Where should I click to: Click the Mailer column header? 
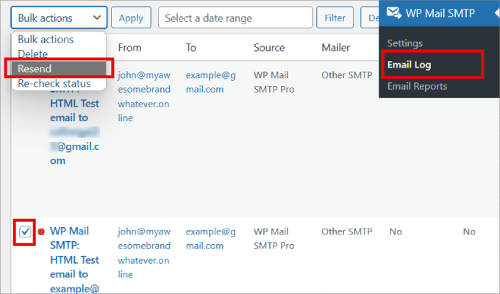pos(335,48)
